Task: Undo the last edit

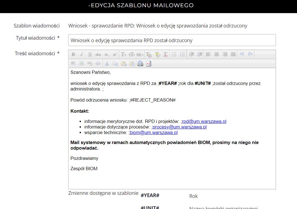Action: pyautogui.click(x=242, y=54)
